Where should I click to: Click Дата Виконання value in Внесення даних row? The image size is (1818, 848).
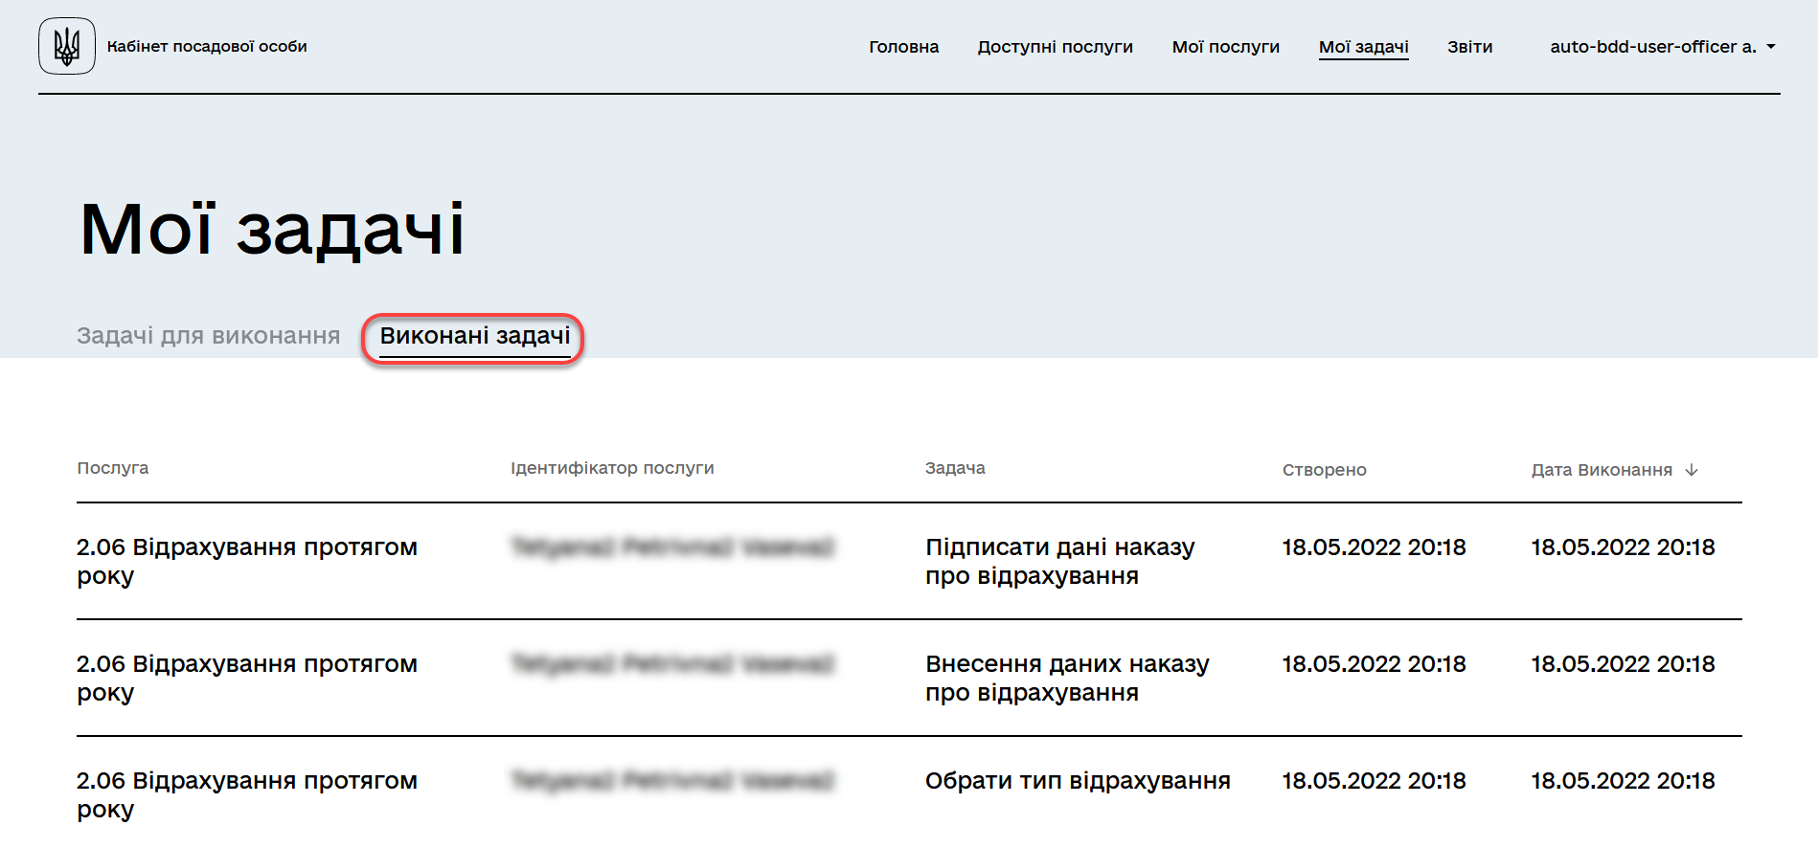point(1623,664)
